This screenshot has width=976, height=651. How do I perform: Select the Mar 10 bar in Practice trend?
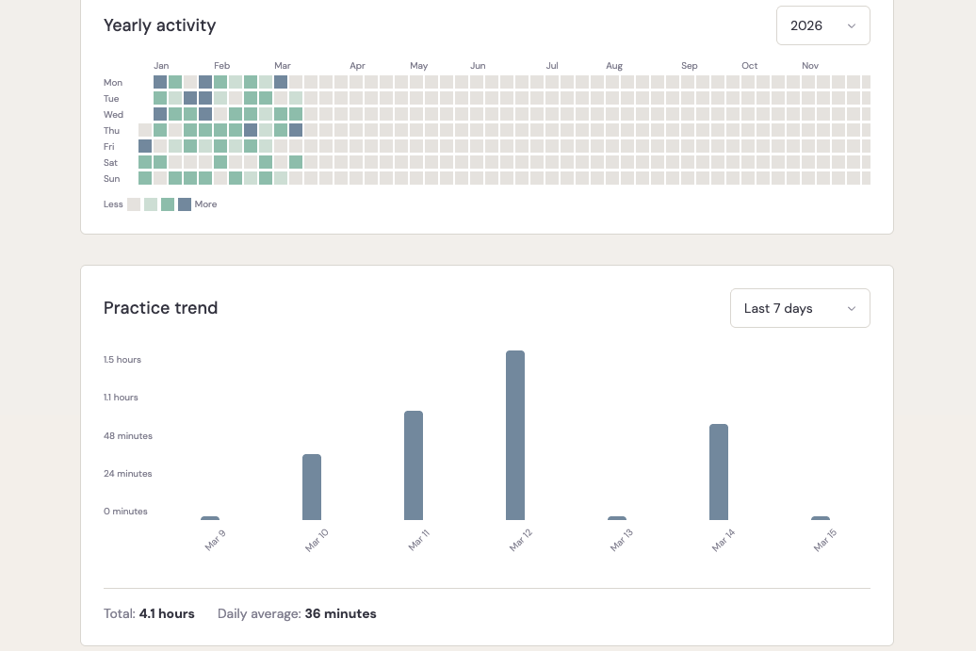point(312,486)
